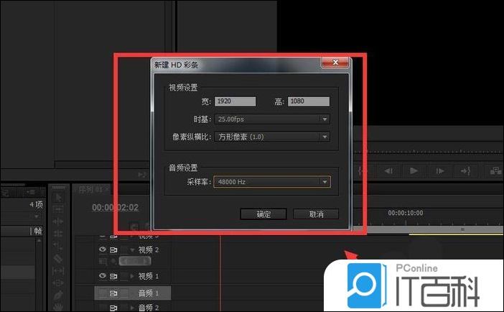Image resolution: width=504 pixels, height=312 pixels.
Task: Toggle track lock box for 视频 2
Action: click(x=124, y=250)
